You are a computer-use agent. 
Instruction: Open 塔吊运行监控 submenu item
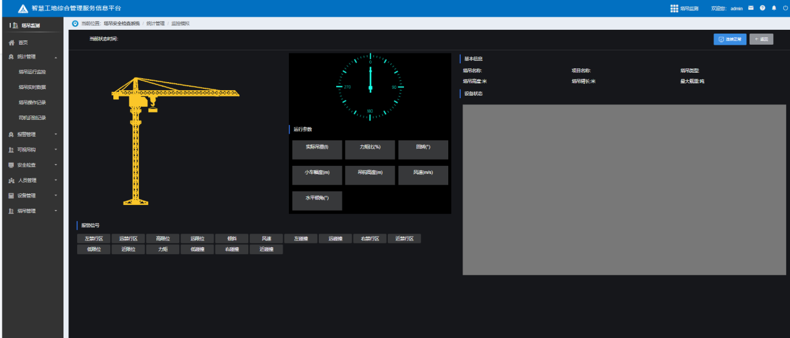pyautogui.click(x=32, y=72)
